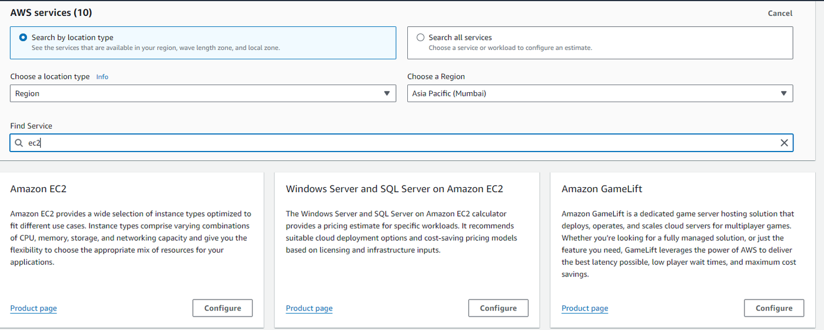The width and height of the screenshot is (824, 330).
Task: Open the Info link for location type
Action: pyautogui.click(x=102, y=77)
